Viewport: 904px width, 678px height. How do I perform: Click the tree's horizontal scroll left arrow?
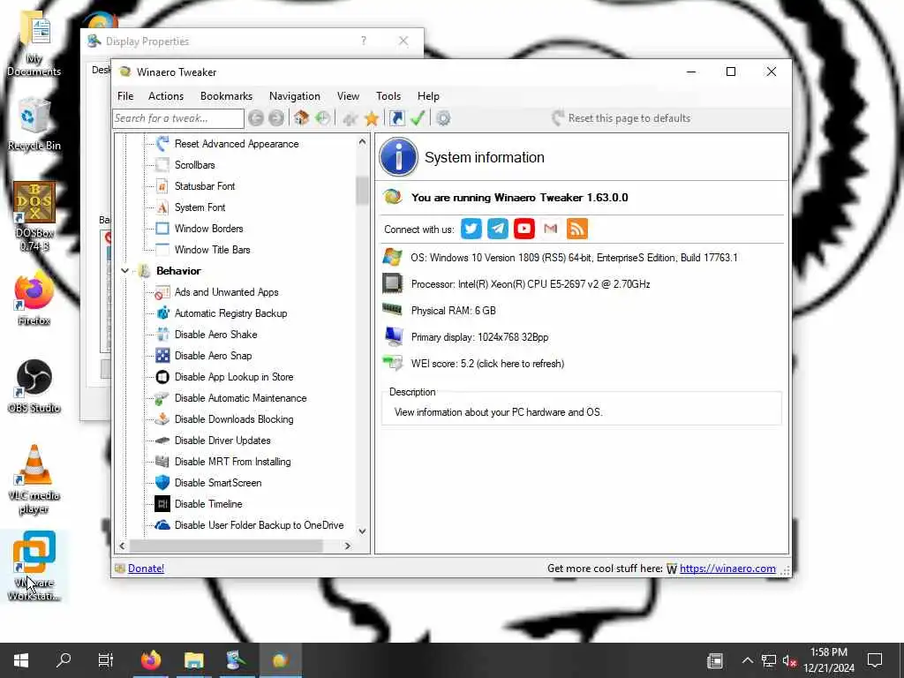coord(122,546)
